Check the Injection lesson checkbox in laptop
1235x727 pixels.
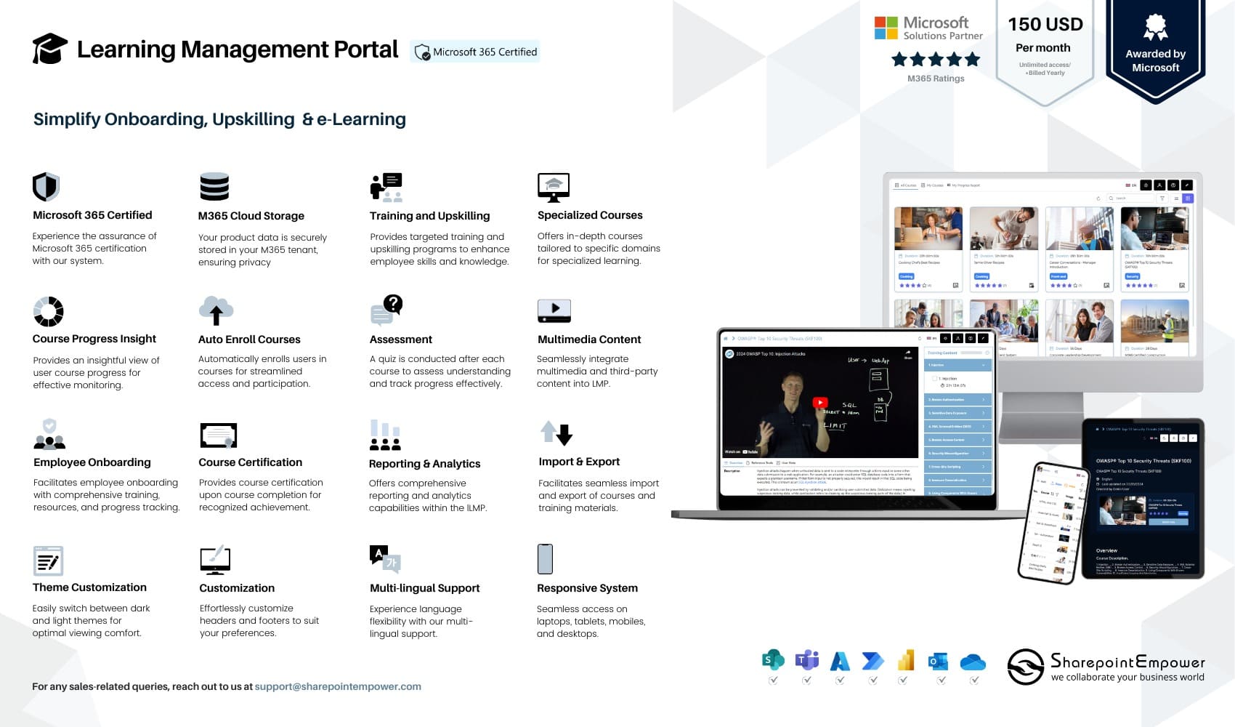935,379
